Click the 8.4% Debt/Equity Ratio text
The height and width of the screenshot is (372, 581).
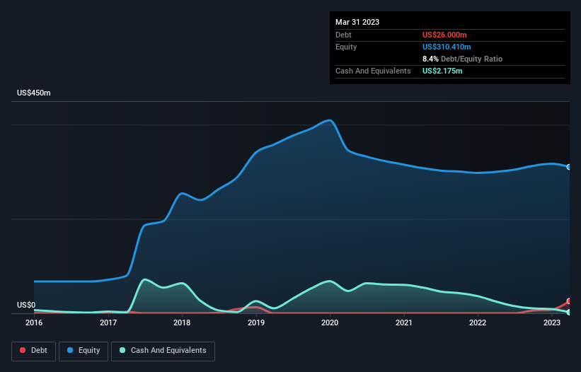(x=462, y=59)
